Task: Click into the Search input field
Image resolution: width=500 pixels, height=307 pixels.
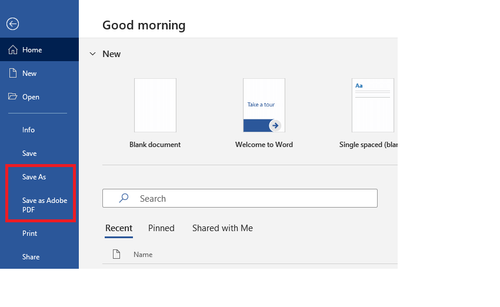Action: point(253,199)
